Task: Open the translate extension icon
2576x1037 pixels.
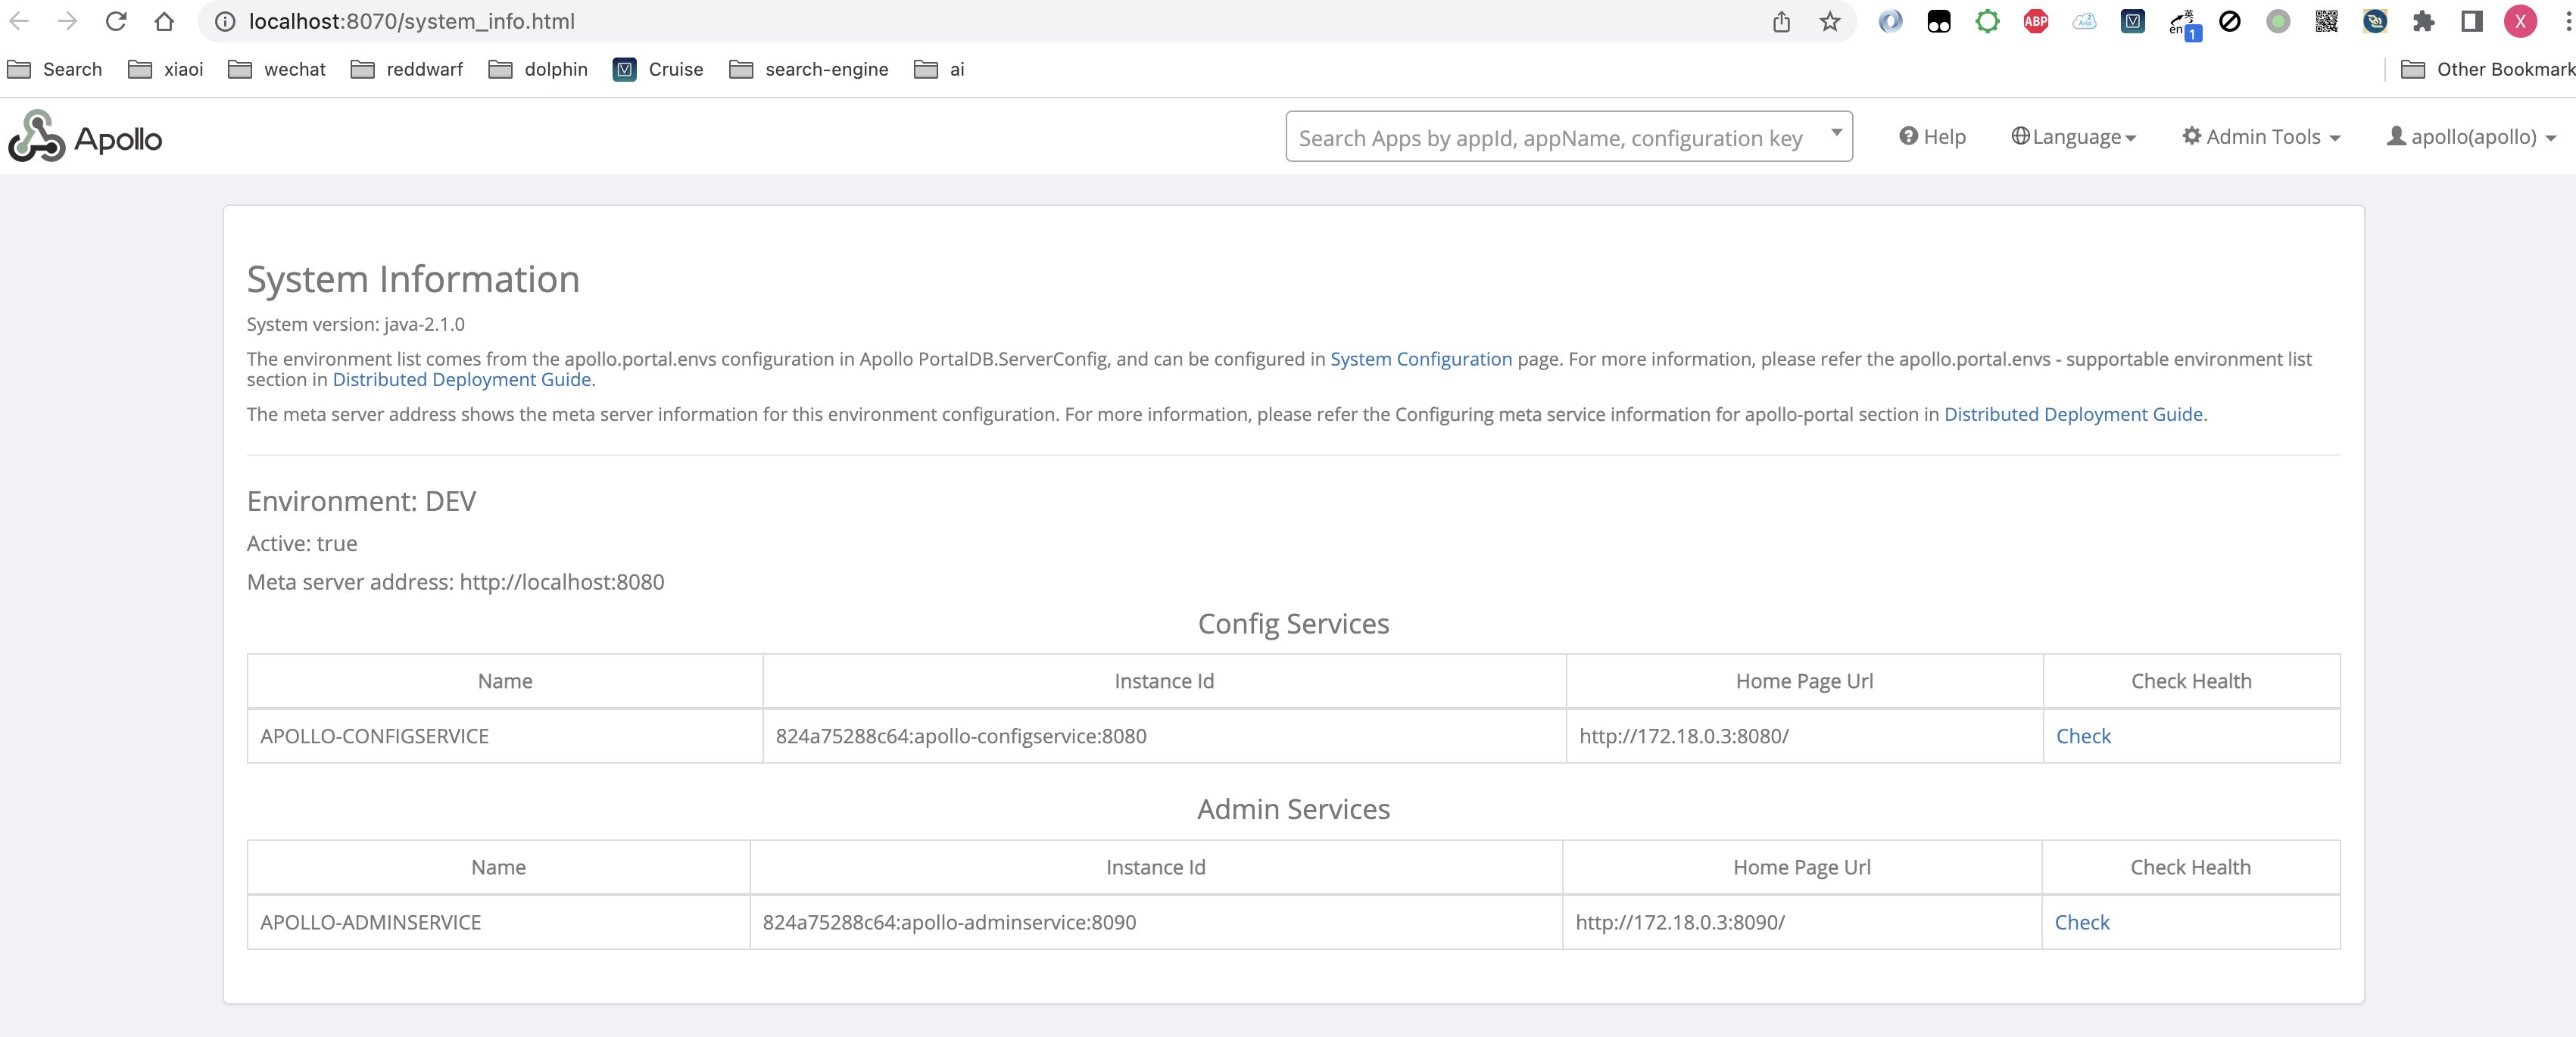Action: [2182, 21]
